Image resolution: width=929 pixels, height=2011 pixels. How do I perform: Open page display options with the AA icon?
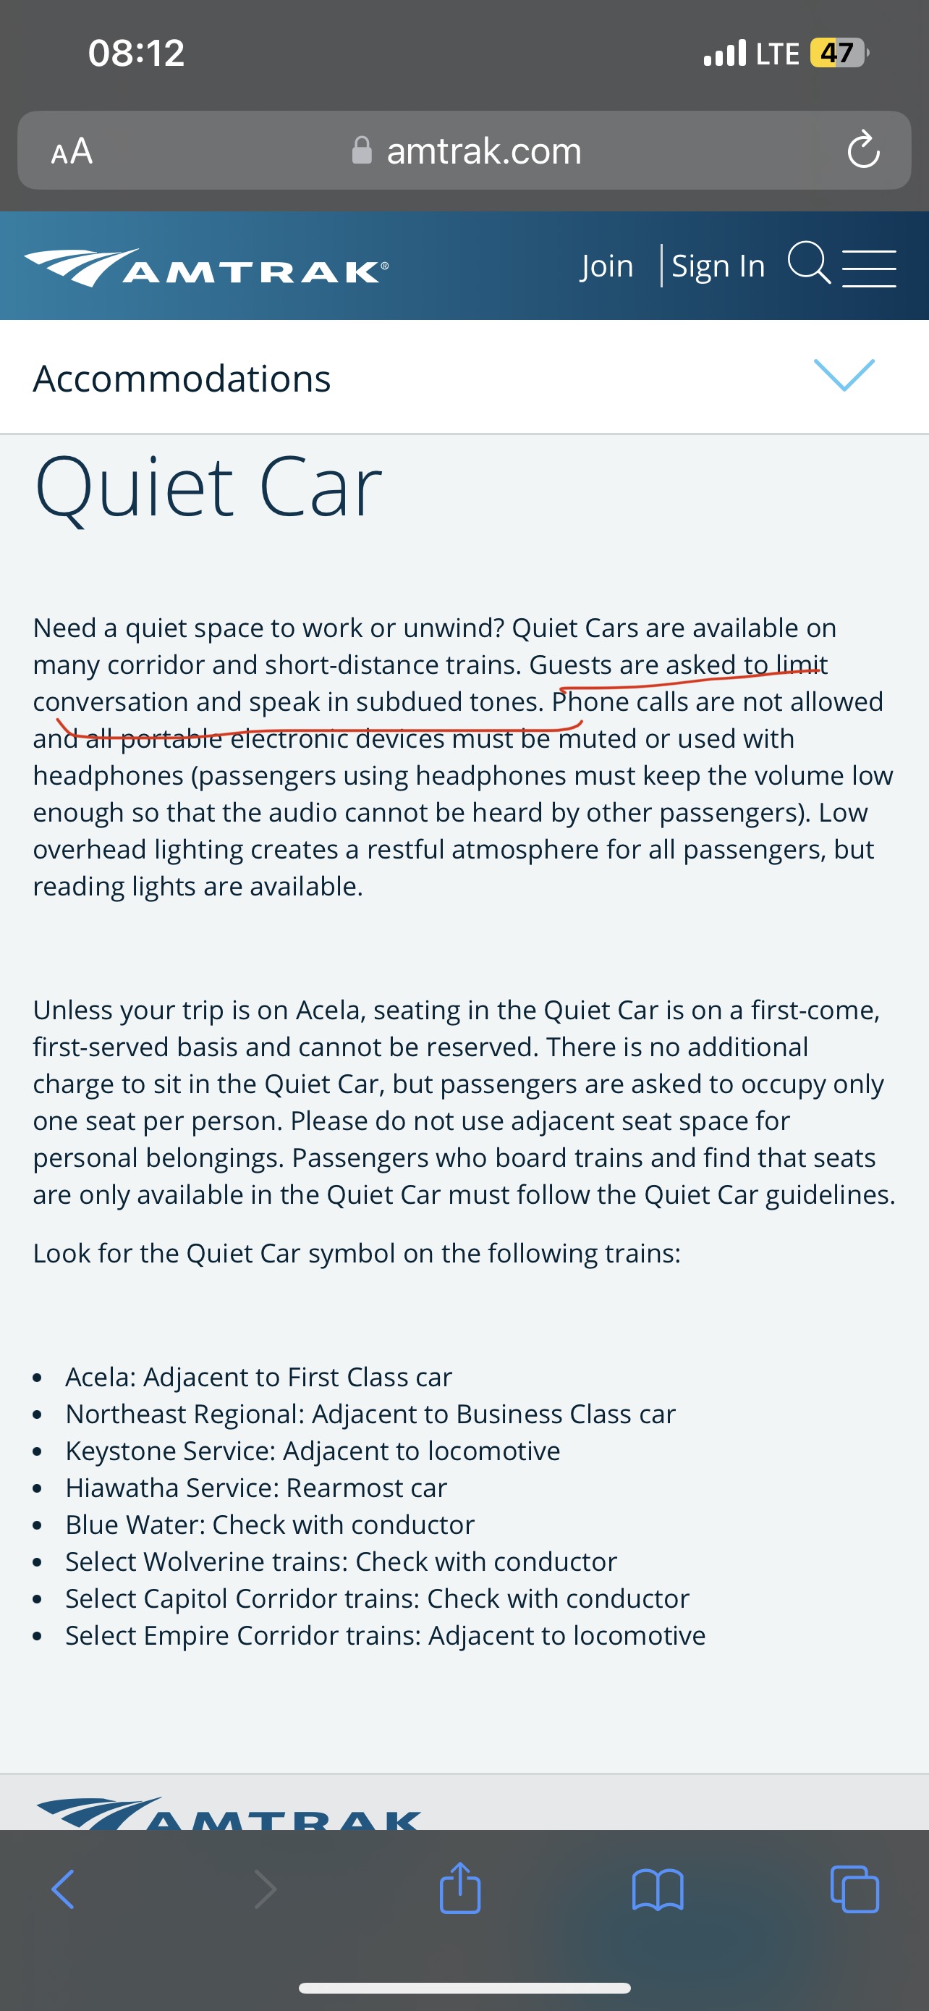[72, 151]
